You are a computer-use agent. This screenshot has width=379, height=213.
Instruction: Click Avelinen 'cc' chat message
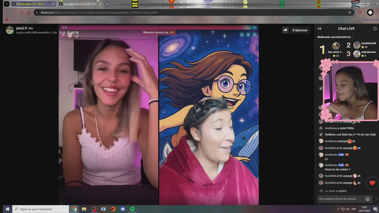tap(326, 159)
